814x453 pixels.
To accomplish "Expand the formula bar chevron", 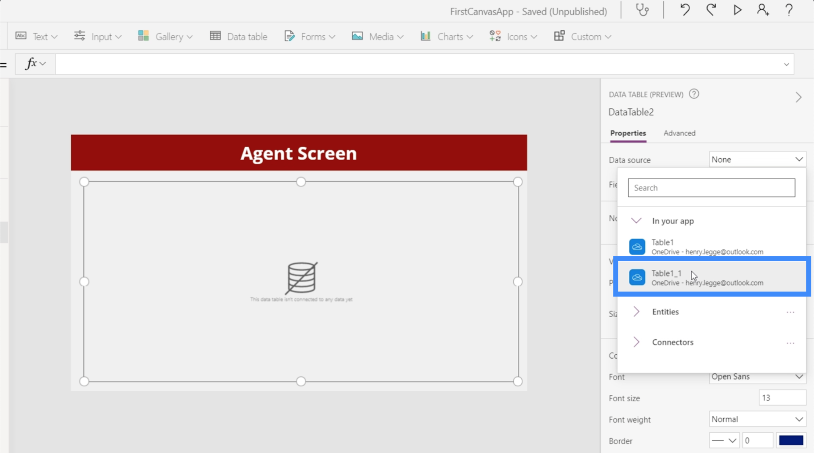I will tap(786, 64).
